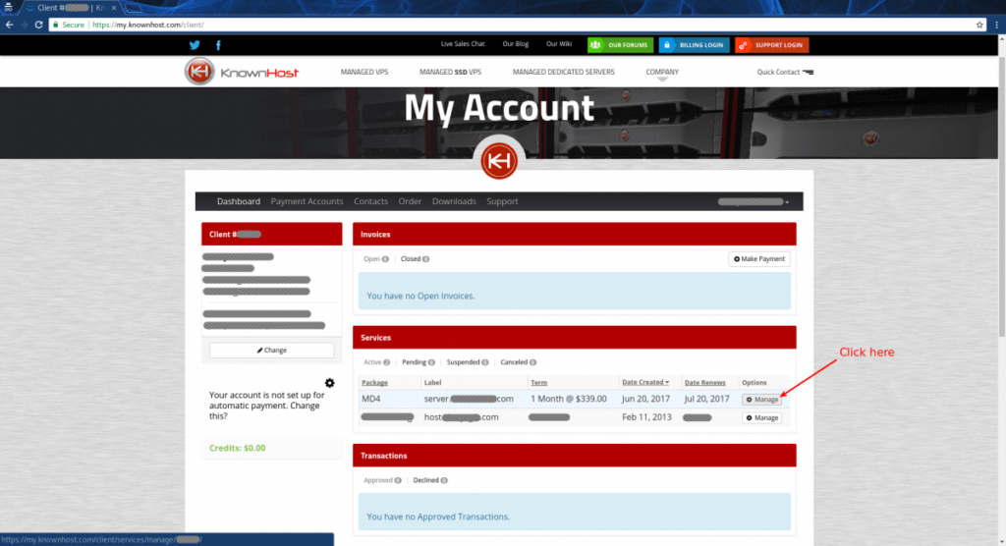Click the 'Jul 20, 2017' renew date

coord(706,399)
